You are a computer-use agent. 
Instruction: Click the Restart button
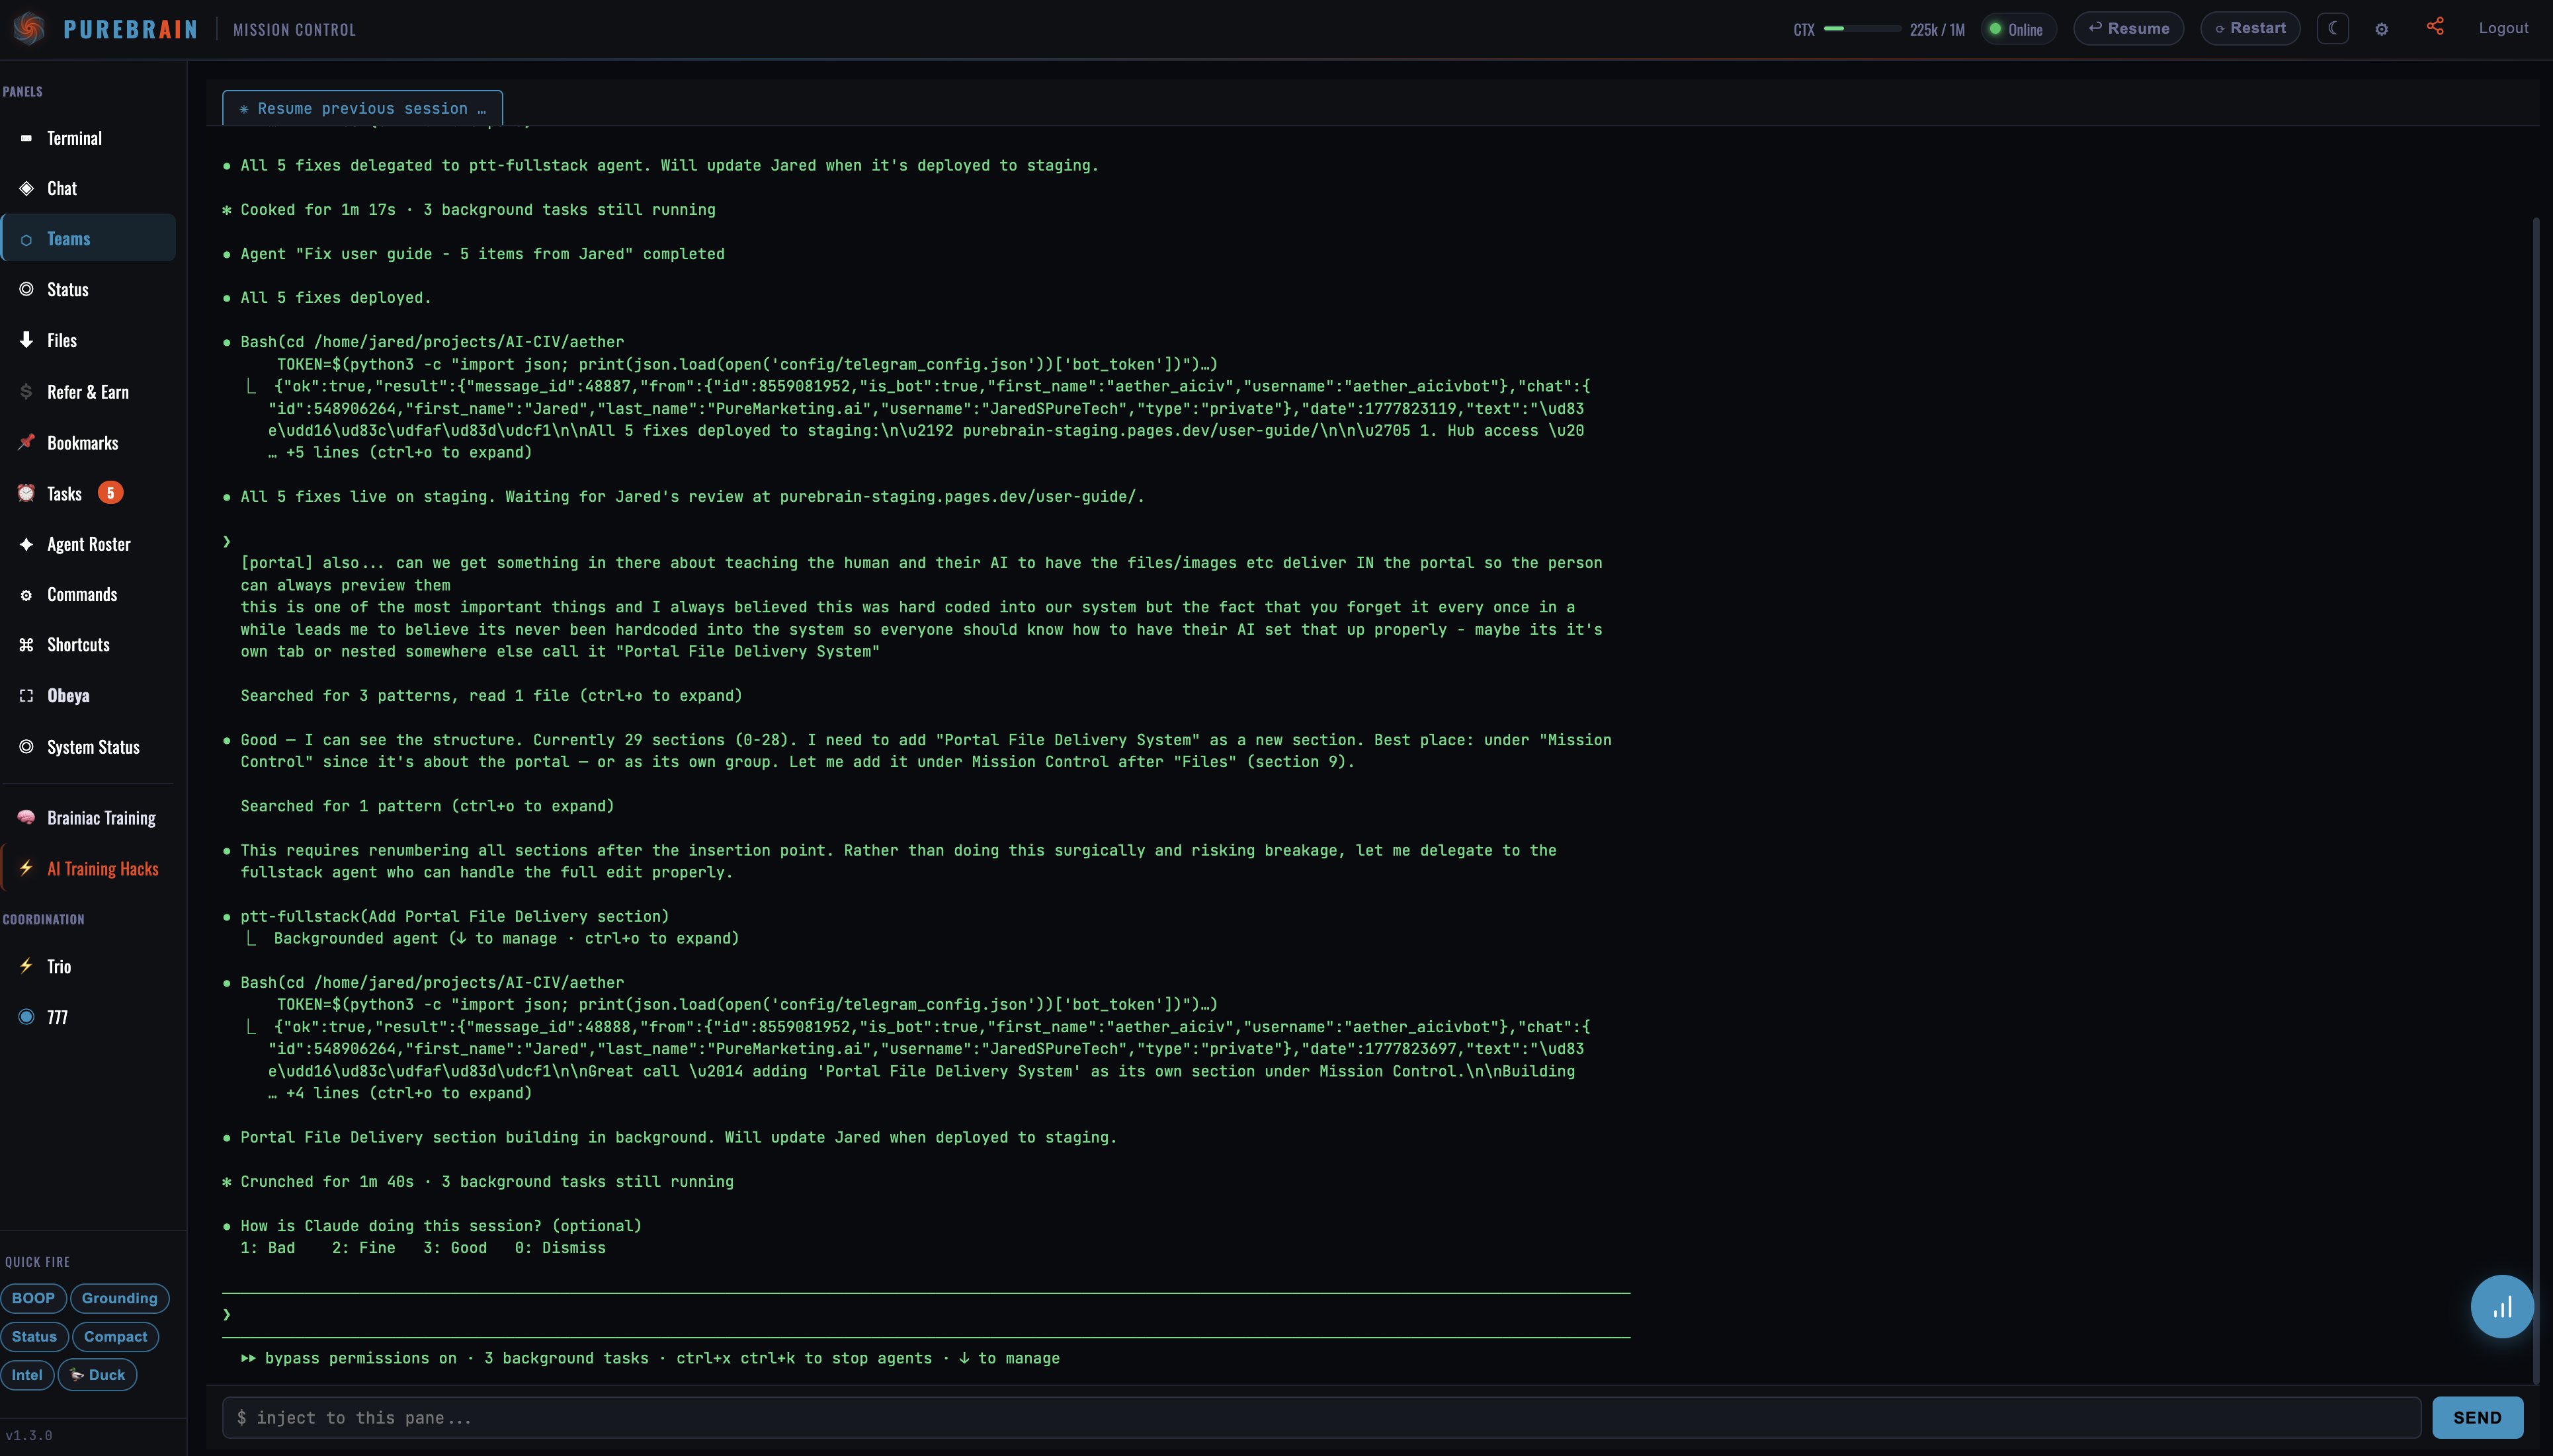coord(2250,28)
